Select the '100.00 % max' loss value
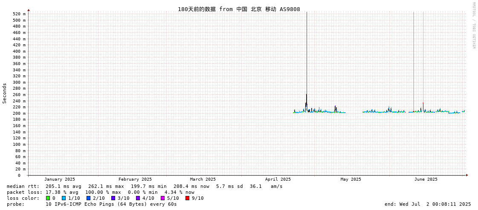Screen dimensions: 478x210 [x=103, y=193]
